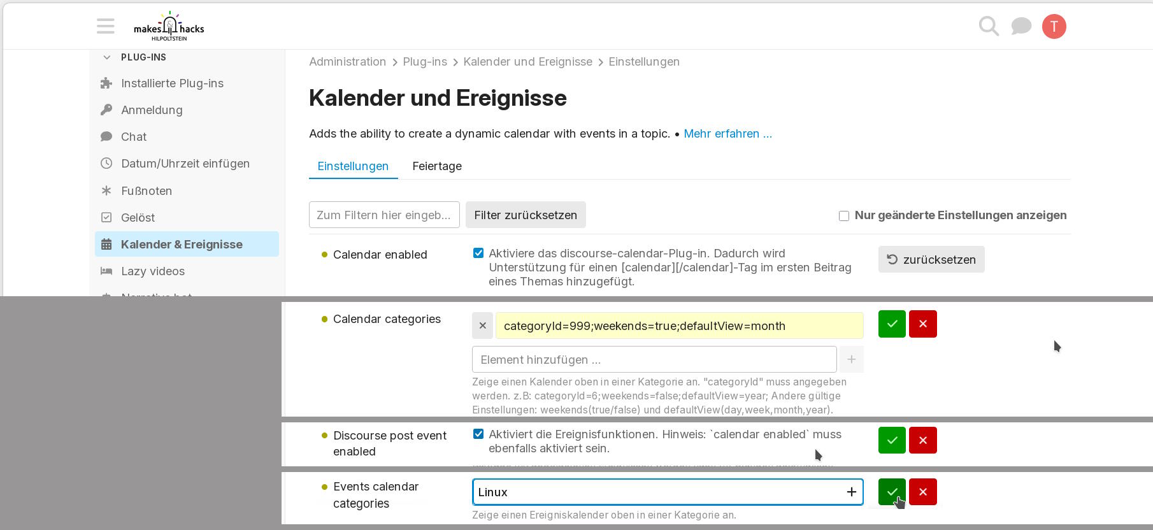Click the 'Element hinzufügen' input field
The height and width of the screenshot is (530, 1153).
[654, 360]
